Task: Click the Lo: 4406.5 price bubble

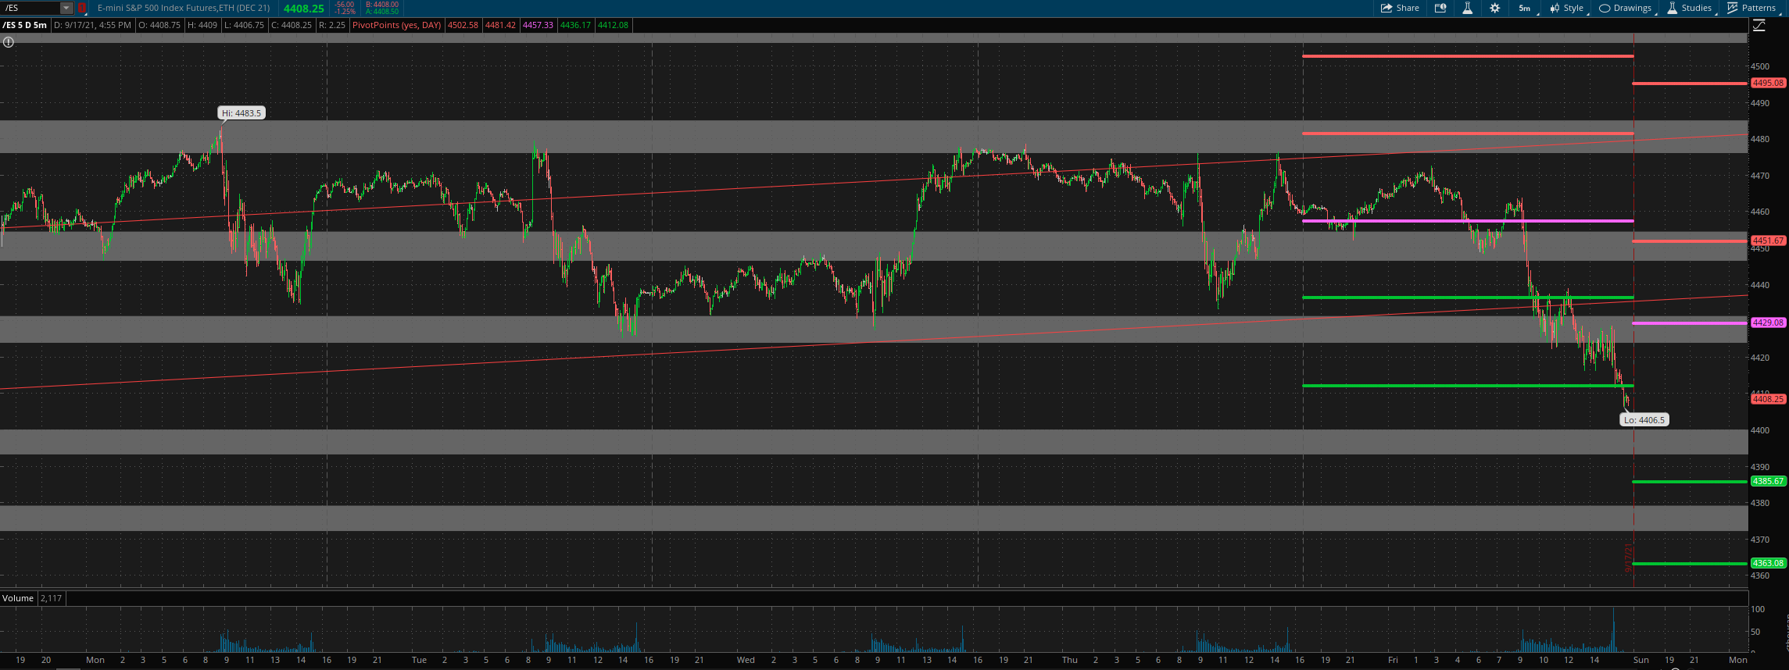Action: [x=1644, y=420]
